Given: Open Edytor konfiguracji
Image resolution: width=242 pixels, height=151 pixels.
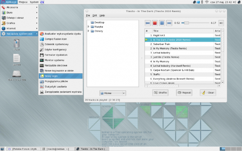Looking at the screenshot, I should [x=60, y=50].
